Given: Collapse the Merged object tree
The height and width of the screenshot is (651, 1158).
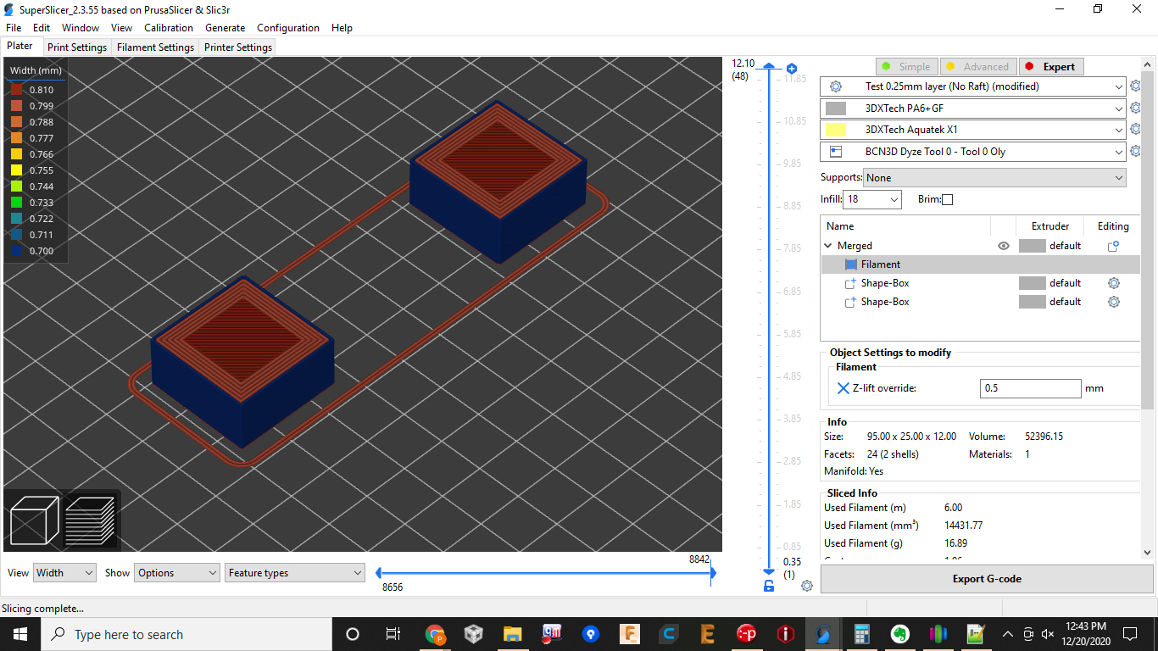Looking at the screenshot, I should (x=828, y=245).
